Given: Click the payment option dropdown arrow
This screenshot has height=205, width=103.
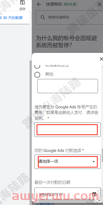Looking at the screenshot, I should pyautogui.click(x=93, y=162).
